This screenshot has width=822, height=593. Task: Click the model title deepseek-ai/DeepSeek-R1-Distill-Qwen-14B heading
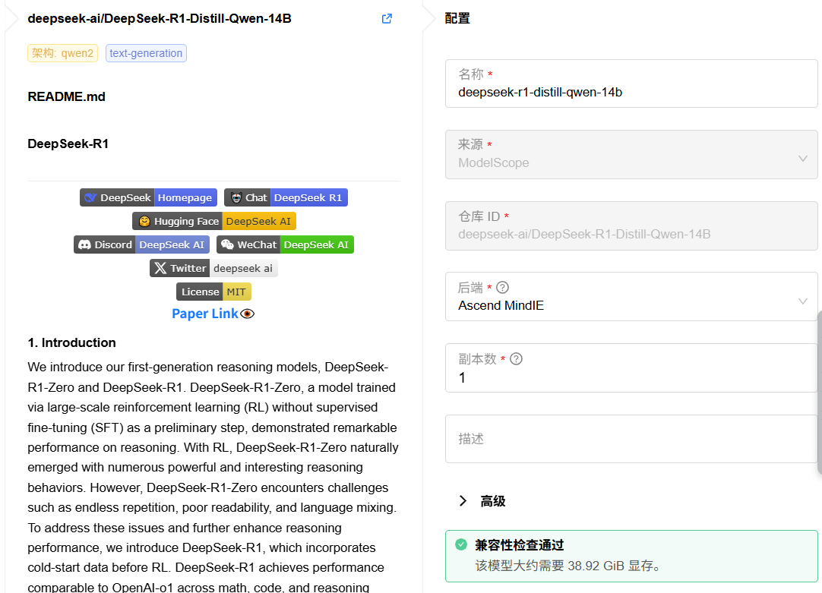[x=160, y=19]
